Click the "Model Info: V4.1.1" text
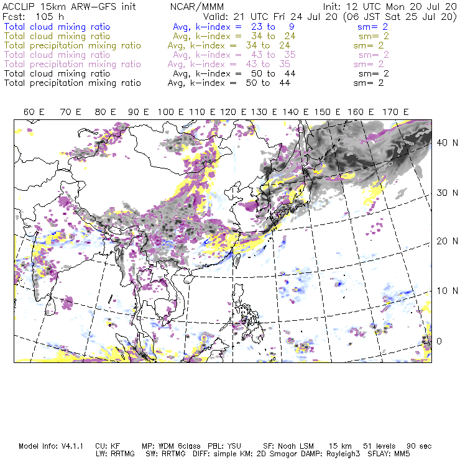Screen dimensions: 460x460 [x=51, y=446]
